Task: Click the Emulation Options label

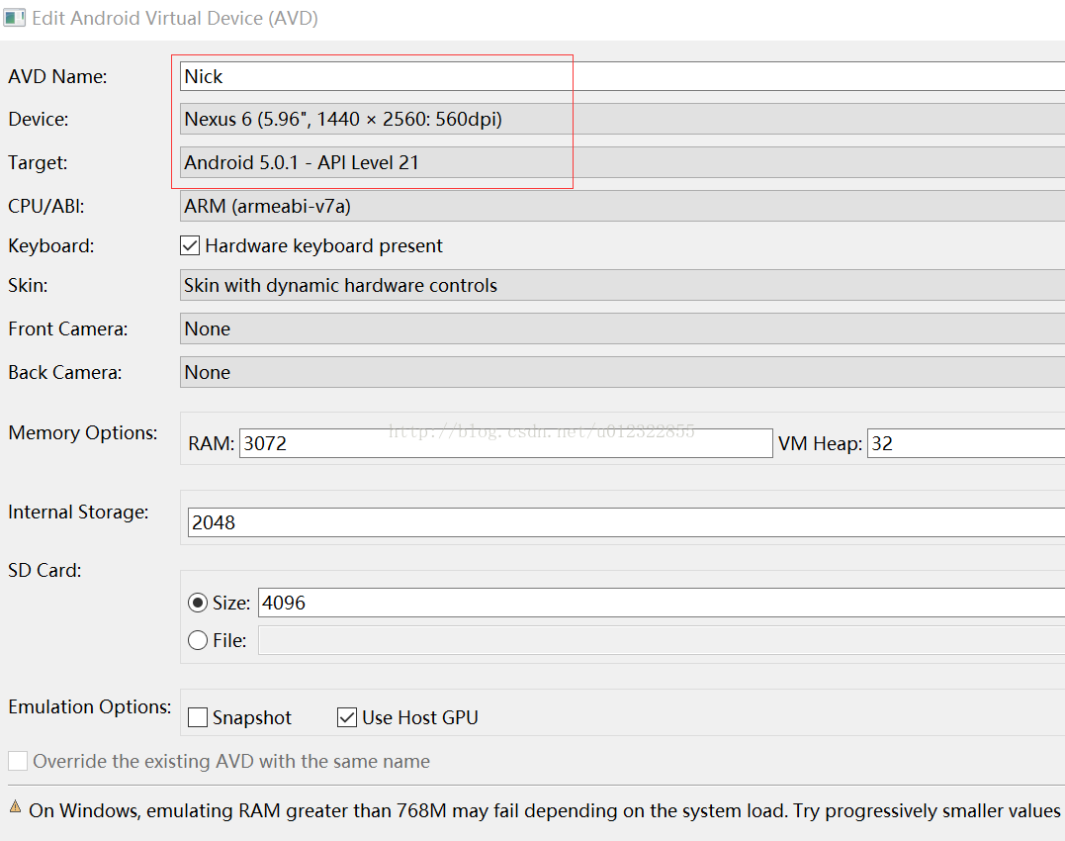Action: point(90,706)
